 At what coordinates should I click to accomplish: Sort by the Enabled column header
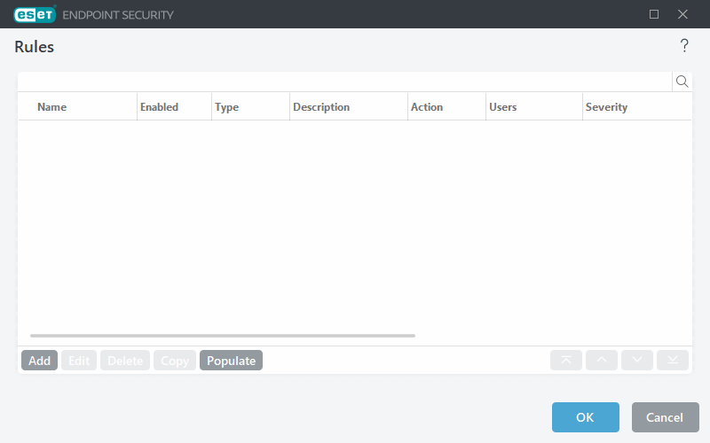(159, 107)
